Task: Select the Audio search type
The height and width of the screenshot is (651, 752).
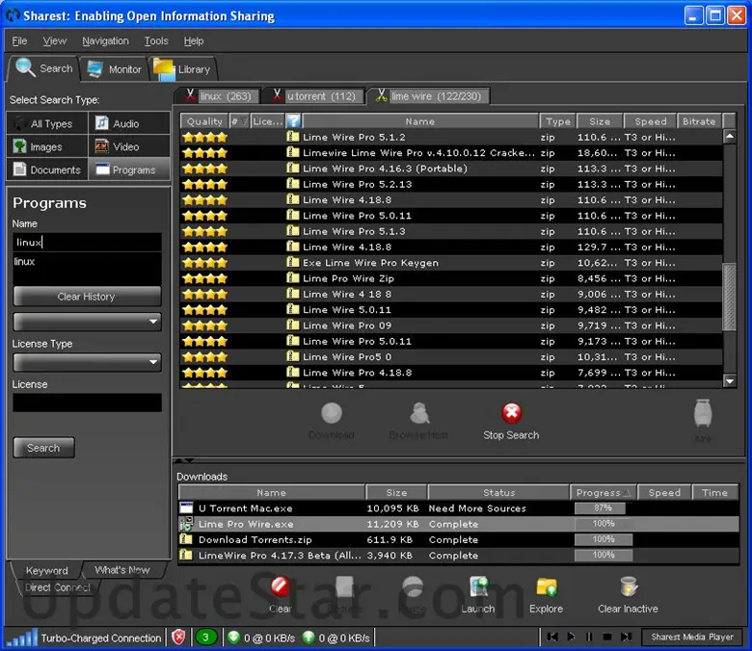Action: pos(128,123)
